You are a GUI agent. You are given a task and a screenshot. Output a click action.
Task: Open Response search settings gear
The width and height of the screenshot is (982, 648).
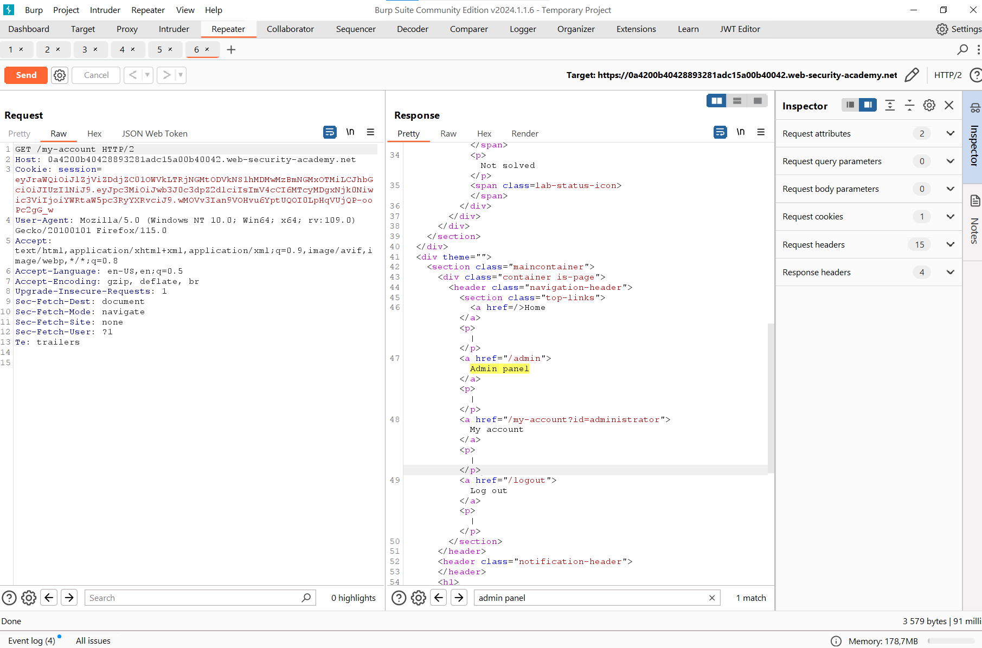(x=419, y=598)
